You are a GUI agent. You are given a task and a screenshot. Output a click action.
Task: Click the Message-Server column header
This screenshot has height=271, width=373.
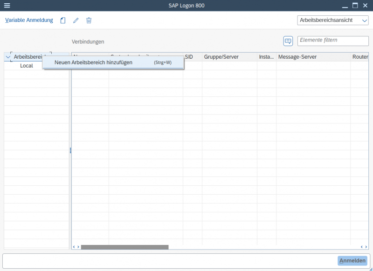(313, 57)
